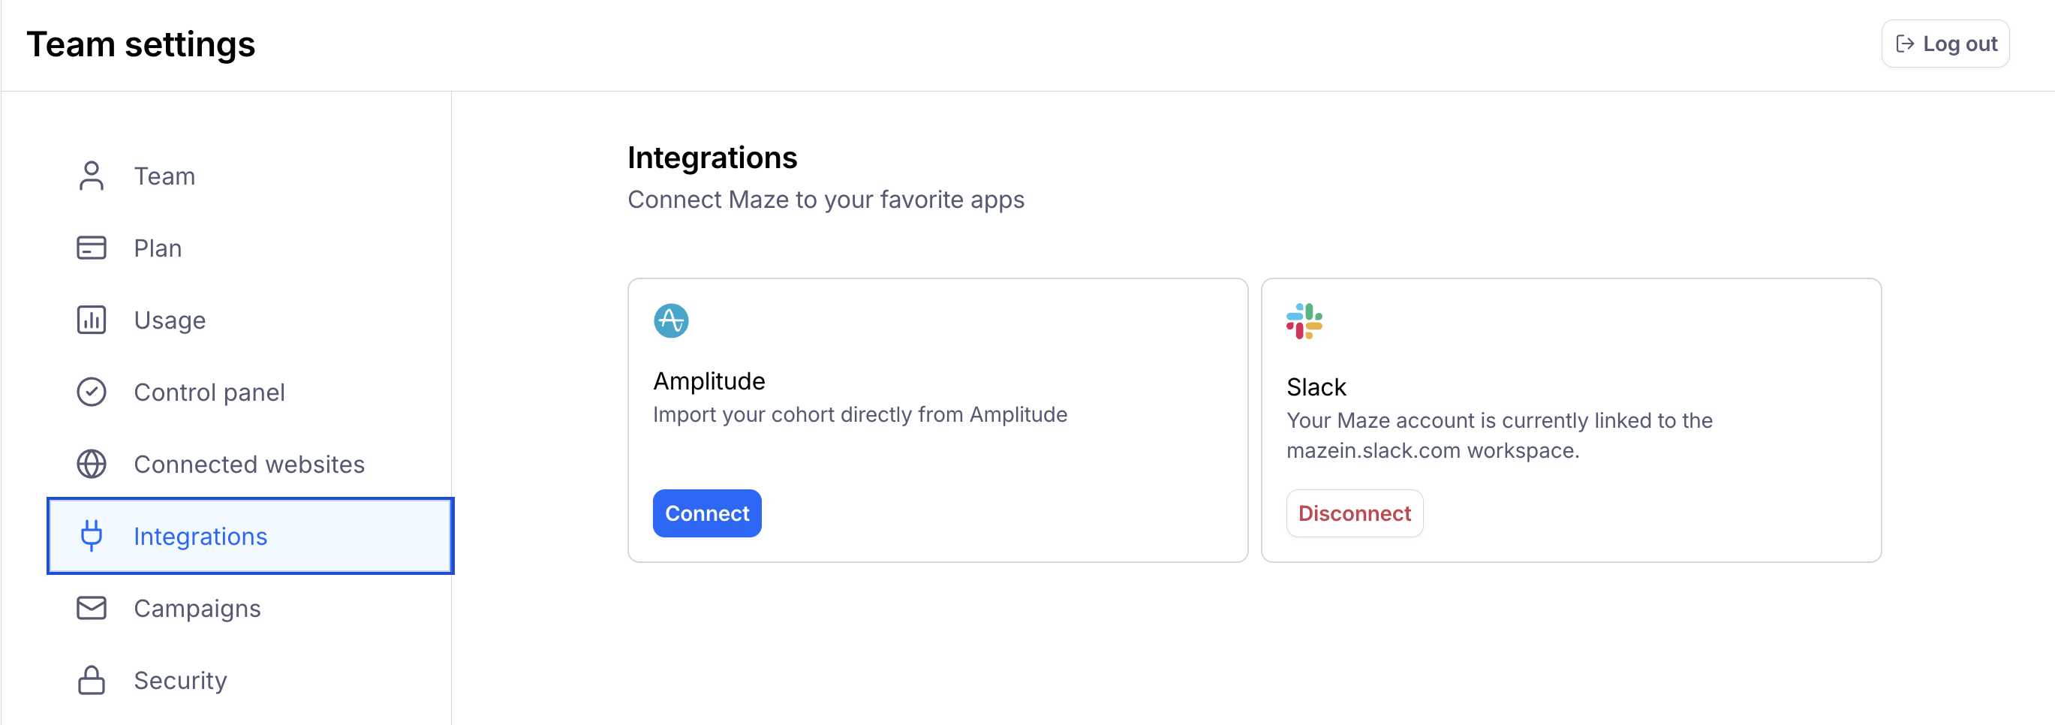Log out of the account
Viewport: 2055px width, 725px height.
tap(1945, 44)
